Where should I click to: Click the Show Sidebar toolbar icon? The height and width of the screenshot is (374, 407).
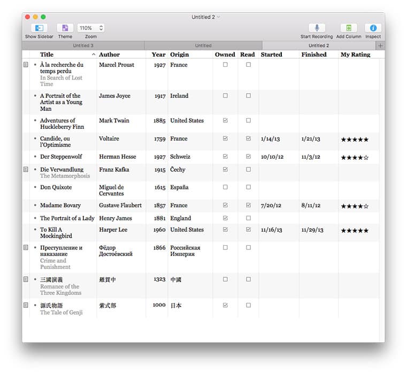pyautogui.click(x=39, y=28)
